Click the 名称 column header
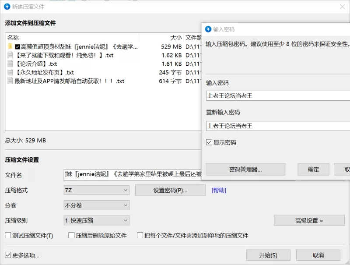The width and height of the screenshot is (350, 265). [x=13, y=38]
